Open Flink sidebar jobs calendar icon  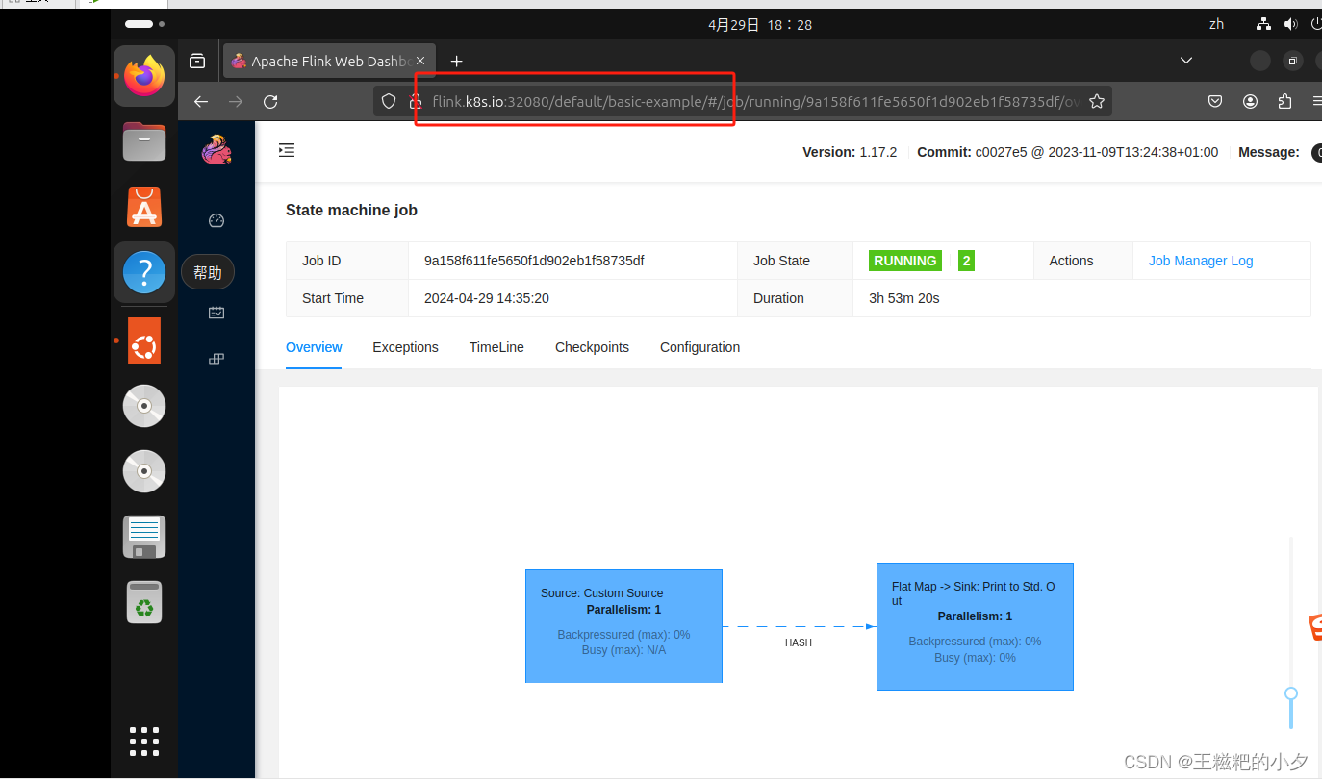click(x=216, y=313)
